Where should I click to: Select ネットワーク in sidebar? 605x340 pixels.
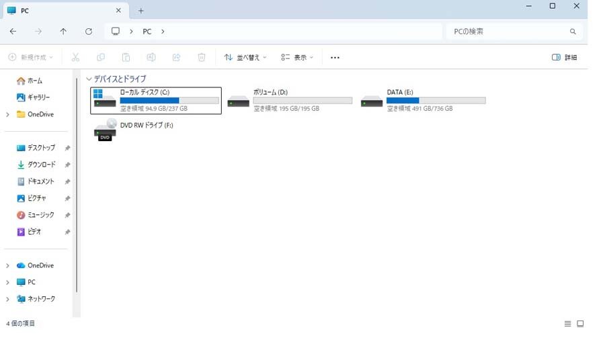coord(36,299)
